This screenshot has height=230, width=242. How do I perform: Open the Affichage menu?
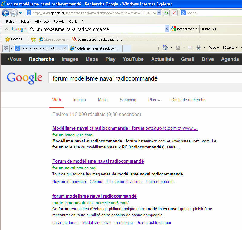click(42, 22)
